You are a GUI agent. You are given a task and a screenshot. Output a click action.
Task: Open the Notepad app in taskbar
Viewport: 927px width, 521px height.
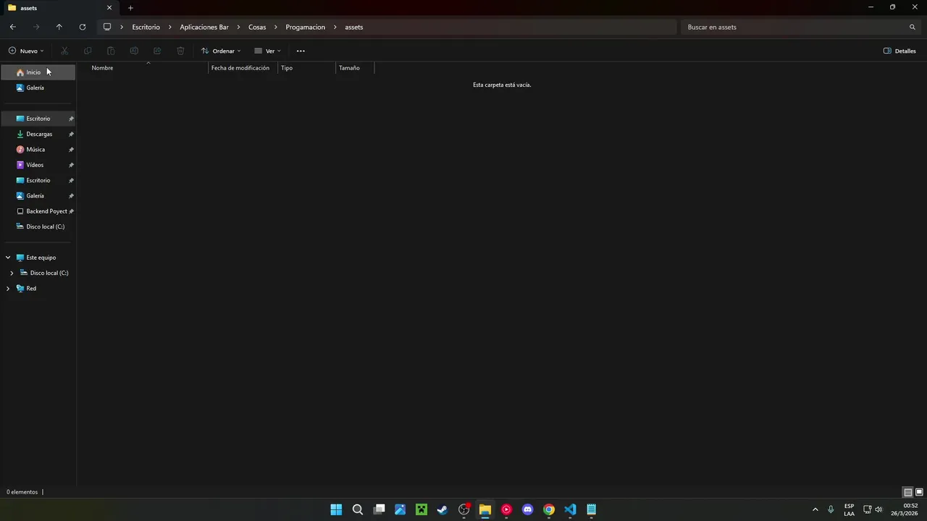[x=592, y=509]
